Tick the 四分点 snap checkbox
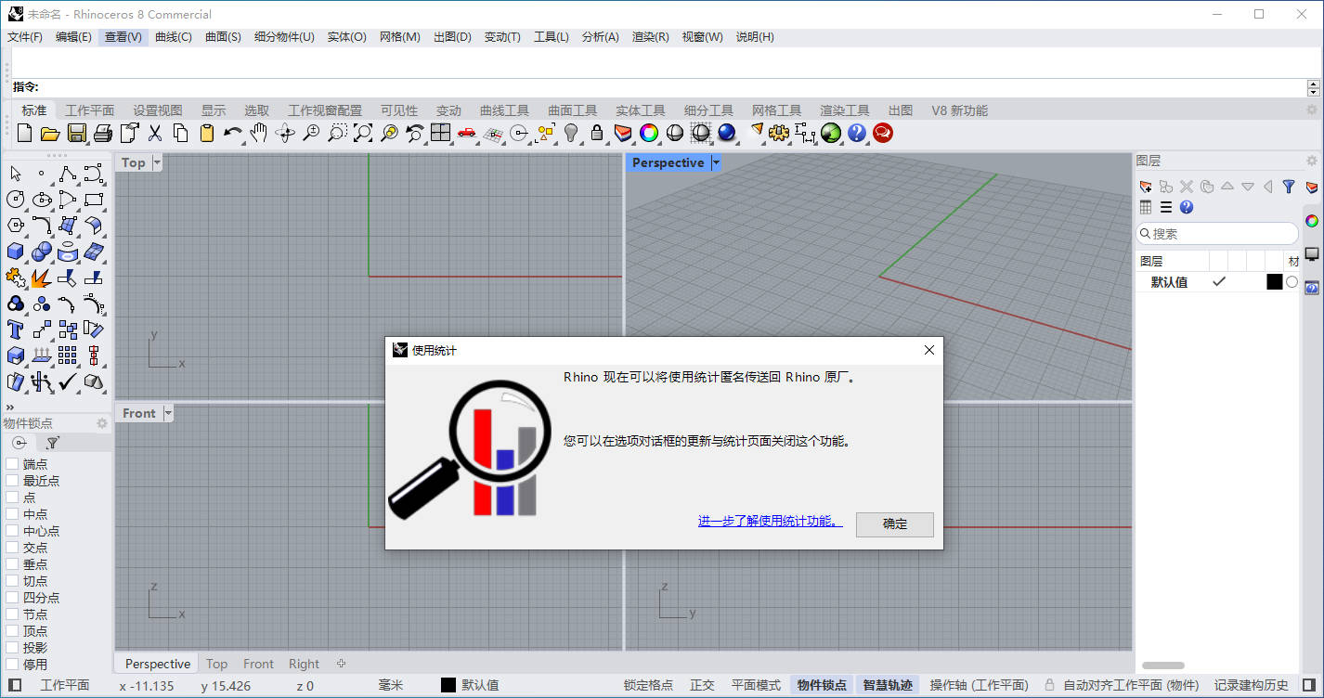1324x698 pixels. click(12, 598)
